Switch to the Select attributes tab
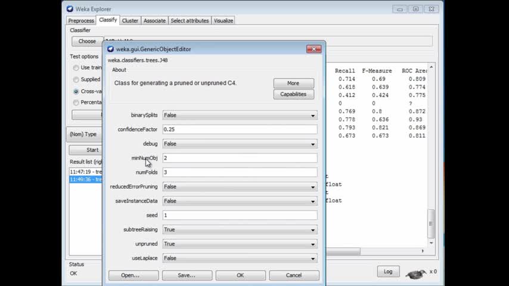Viewport: 509px width, 286px height. pos(190,20)
